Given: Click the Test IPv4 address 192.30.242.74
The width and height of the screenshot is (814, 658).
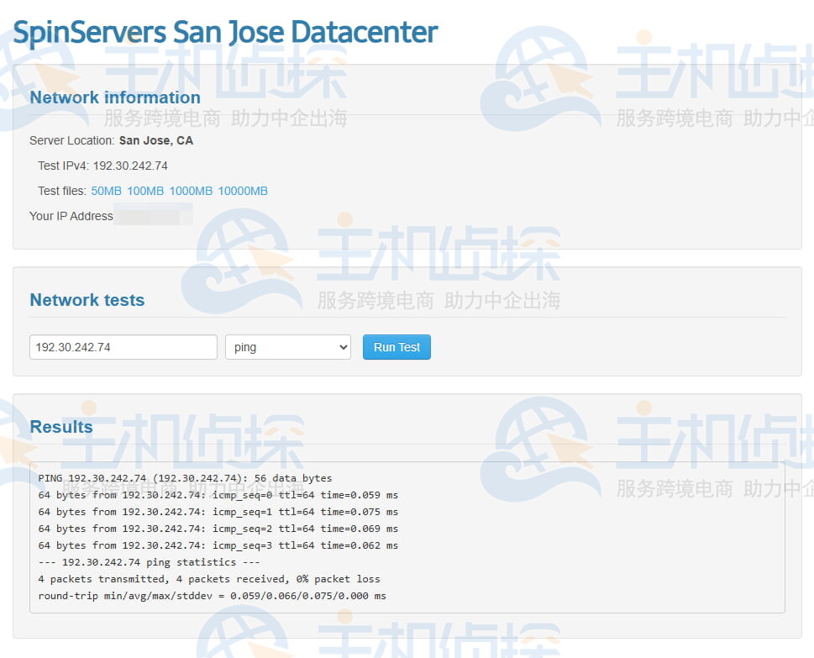Looking at the screenshot, I should tap(130, 166).
